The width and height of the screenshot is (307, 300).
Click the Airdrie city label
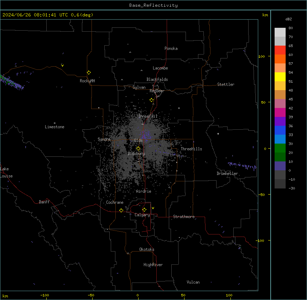click(144, 191)
